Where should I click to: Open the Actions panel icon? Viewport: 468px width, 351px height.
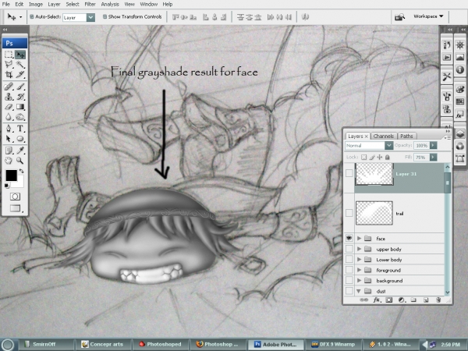coord(447,57)
